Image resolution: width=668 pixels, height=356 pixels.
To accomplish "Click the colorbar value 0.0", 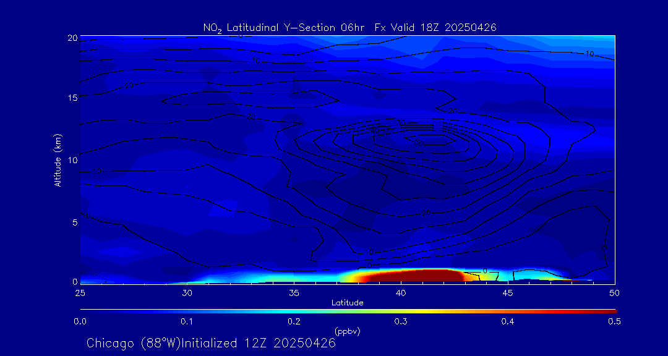I will pos(80,321).
